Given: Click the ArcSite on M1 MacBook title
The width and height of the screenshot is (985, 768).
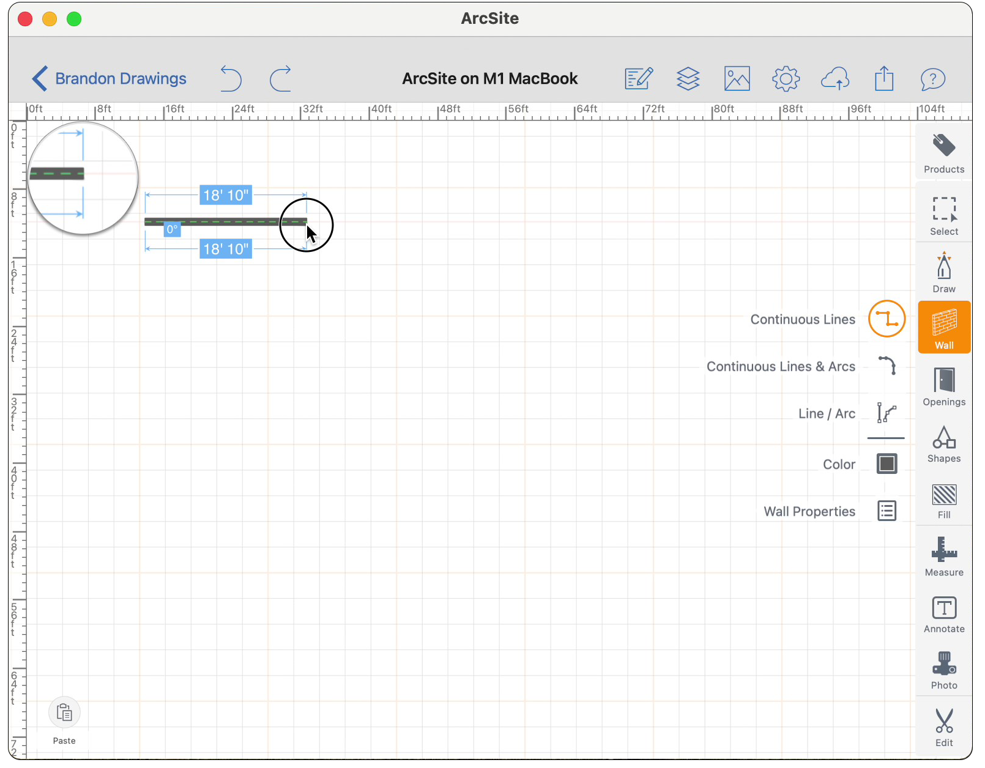Looking at the screenshot, I should 489,79.
